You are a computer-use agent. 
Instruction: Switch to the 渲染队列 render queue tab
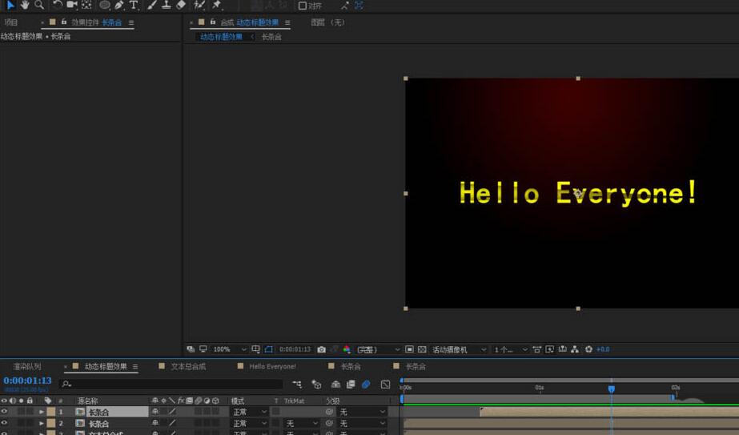coord(27,366)
